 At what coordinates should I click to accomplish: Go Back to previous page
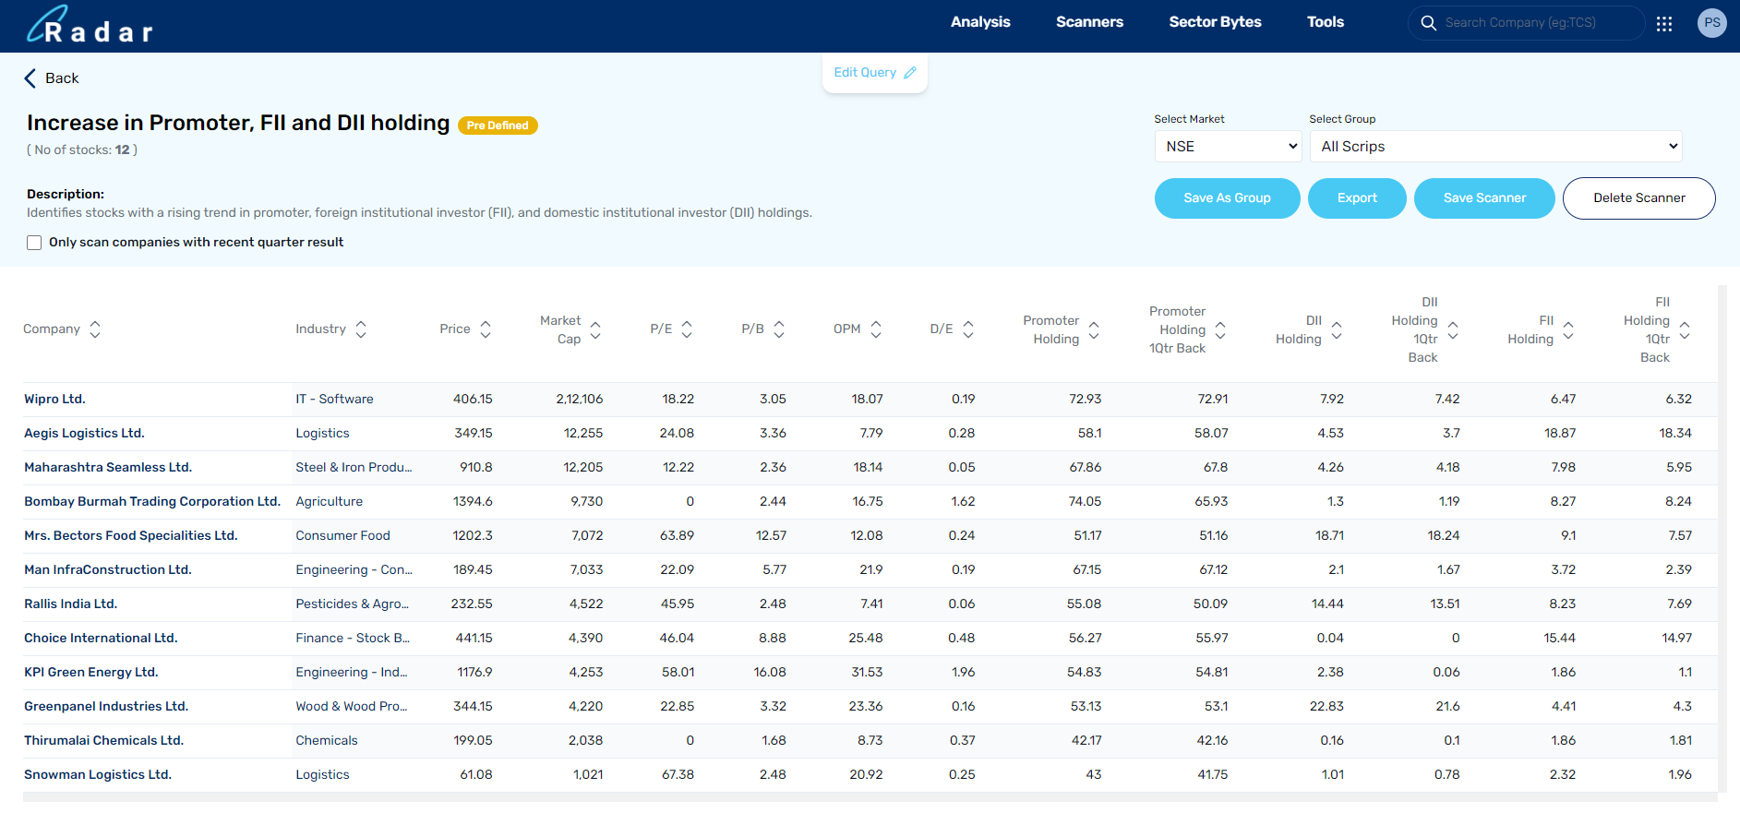[52, 78]
